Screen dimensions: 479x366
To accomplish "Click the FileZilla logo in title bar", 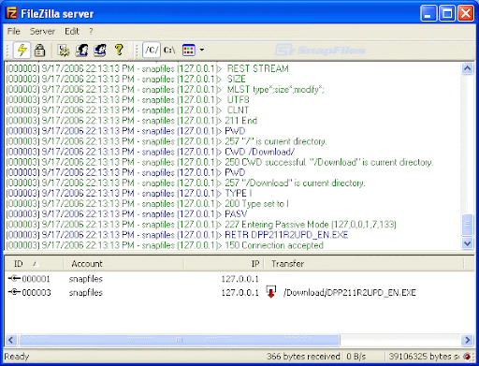I will [11, 13].
